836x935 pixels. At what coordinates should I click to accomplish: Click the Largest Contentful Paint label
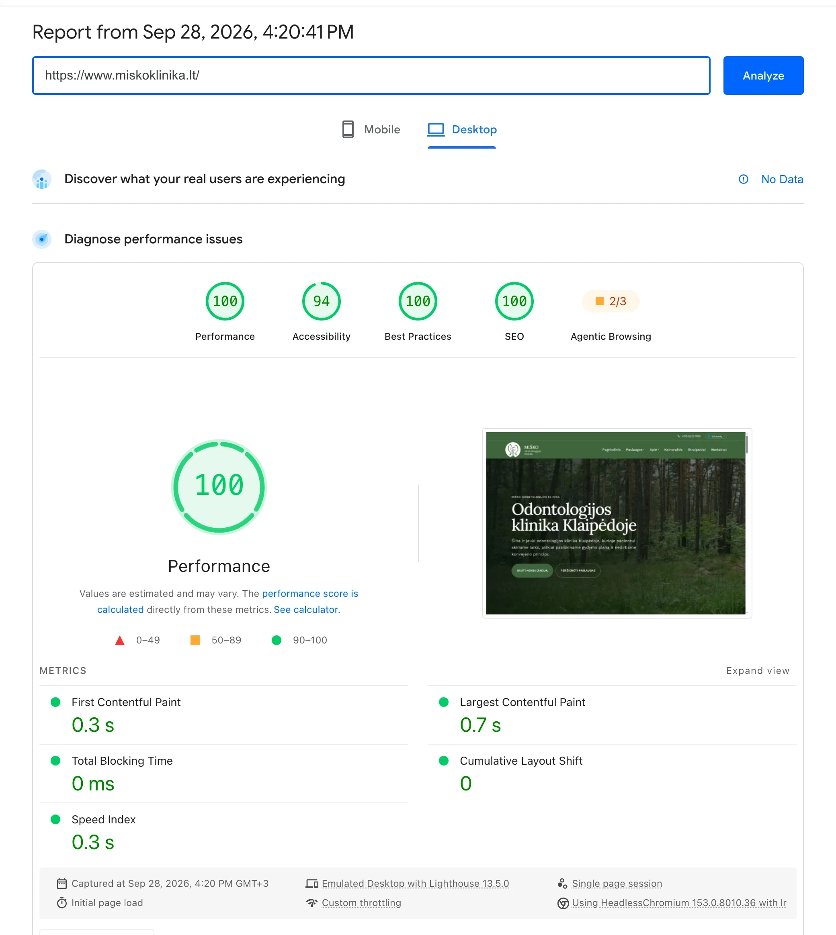pos(522,702)
